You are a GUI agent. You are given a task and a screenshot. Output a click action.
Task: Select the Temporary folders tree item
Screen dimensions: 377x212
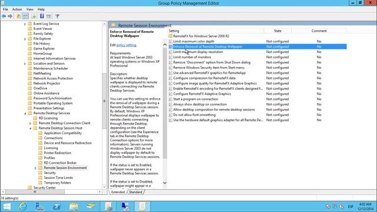click(58, 183)
